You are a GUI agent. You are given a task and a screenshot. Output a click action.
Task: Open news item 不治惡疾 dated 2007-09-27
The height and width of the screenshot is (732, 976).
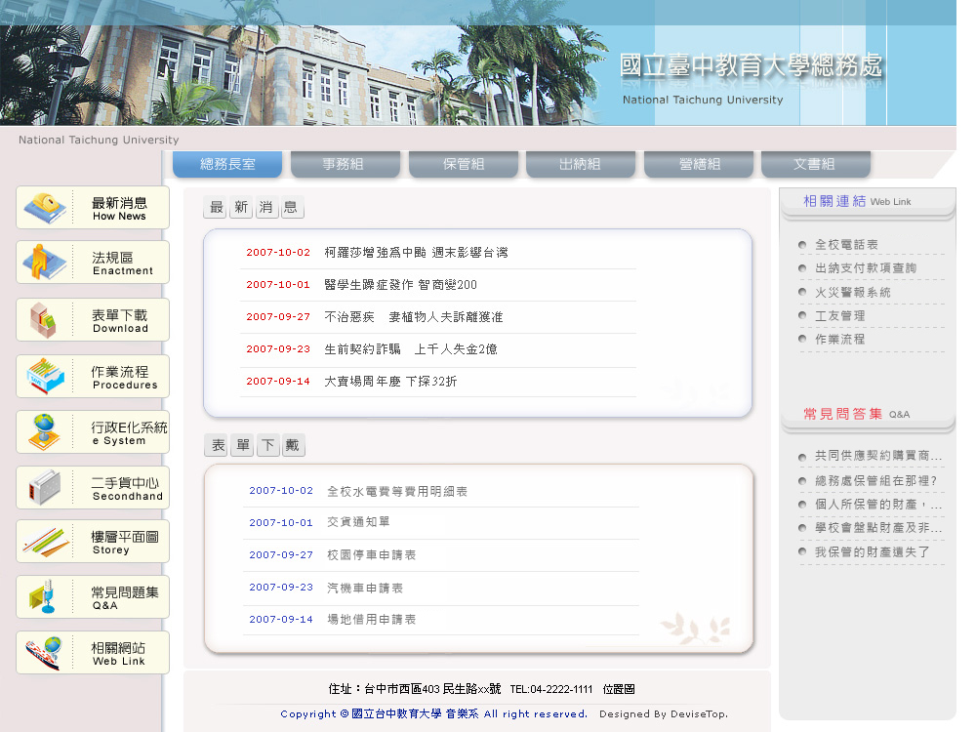pos(413,317)
